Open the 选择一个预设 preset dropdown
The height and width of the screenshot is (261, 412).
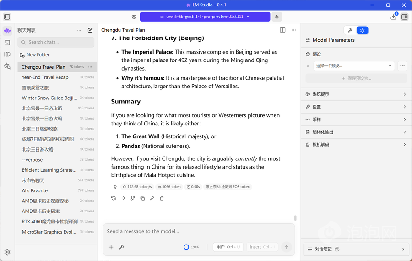pos(354,66)
